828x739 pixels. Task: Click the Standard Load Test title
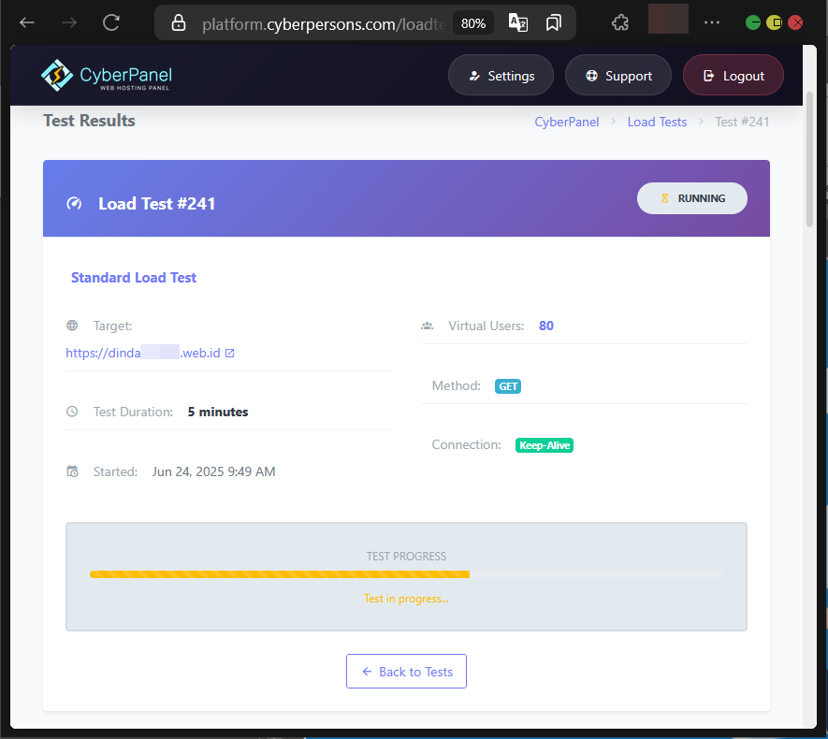click(134, 278)
